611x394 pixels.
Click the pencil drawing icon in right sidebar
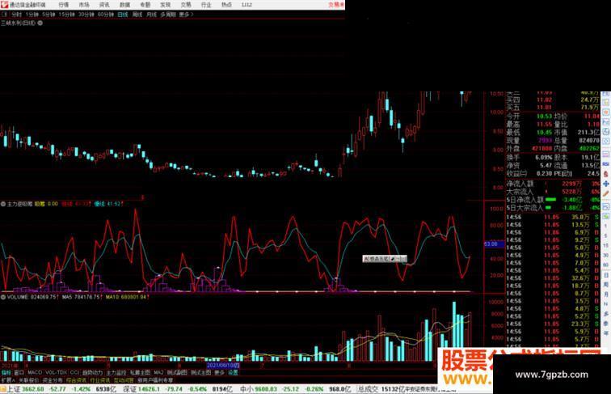606,193
